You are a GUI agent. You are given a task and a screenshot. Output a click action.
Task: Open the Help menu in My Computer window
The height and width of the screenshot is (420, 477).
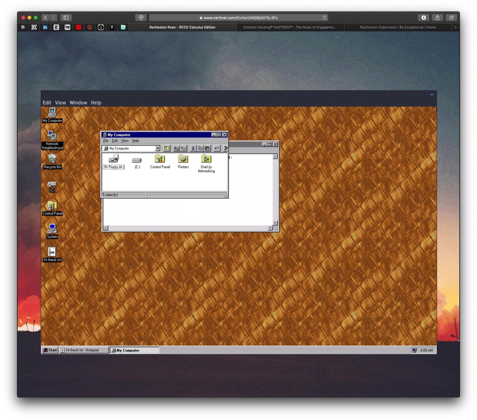pos(136,141)
